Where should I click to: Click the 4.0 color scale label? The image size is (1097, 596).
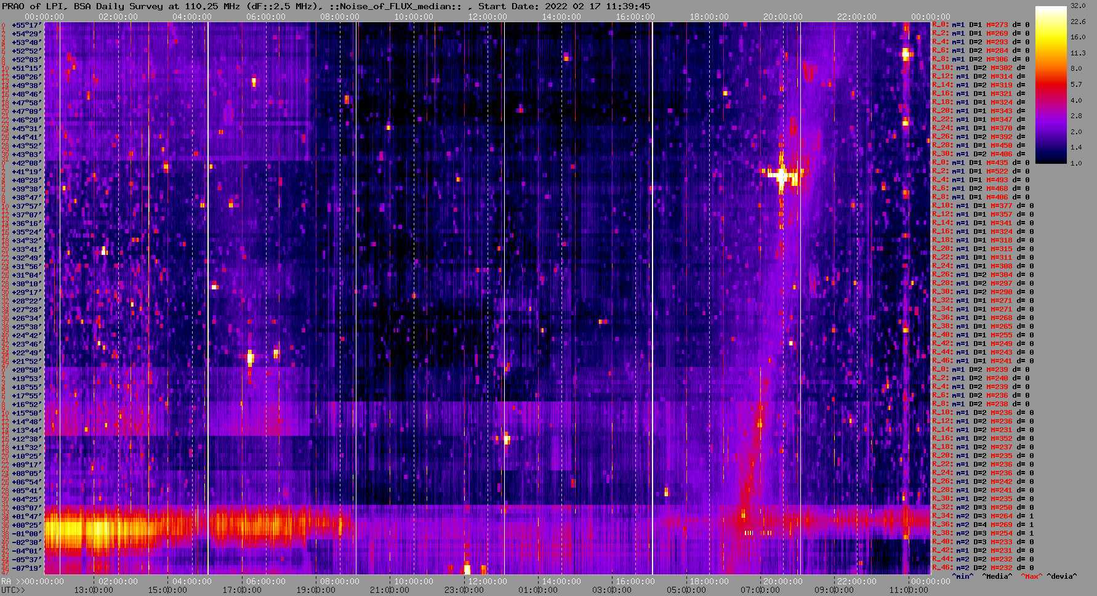[1076, 100]
